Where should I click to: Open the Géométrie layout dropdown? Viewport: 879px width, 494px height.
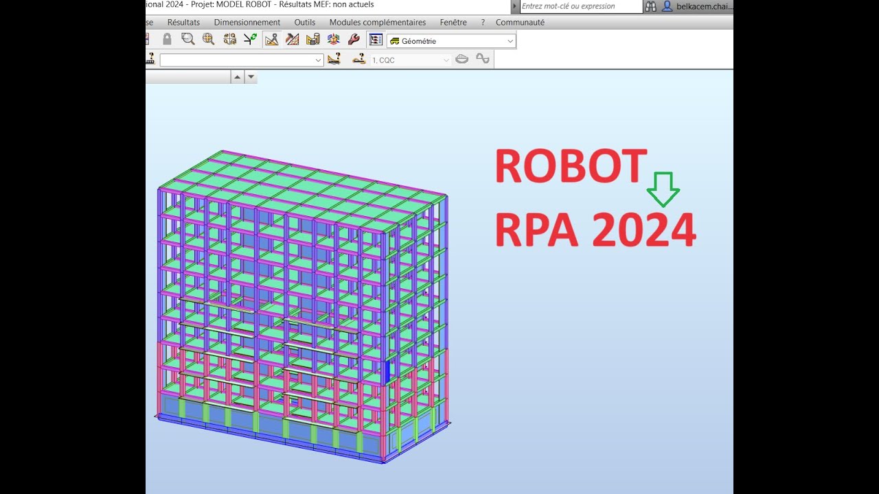click(x=451, y=41)
